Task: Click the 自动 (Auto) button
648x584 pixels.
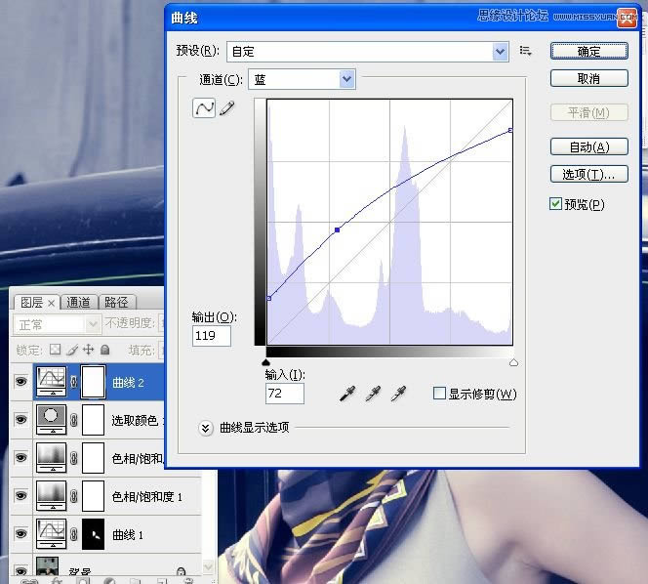Action: pos(588,146)
